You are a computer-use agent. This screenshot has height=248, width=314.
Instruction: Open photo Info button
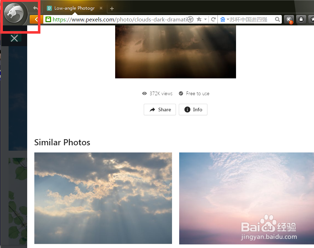tap(193, 110)
